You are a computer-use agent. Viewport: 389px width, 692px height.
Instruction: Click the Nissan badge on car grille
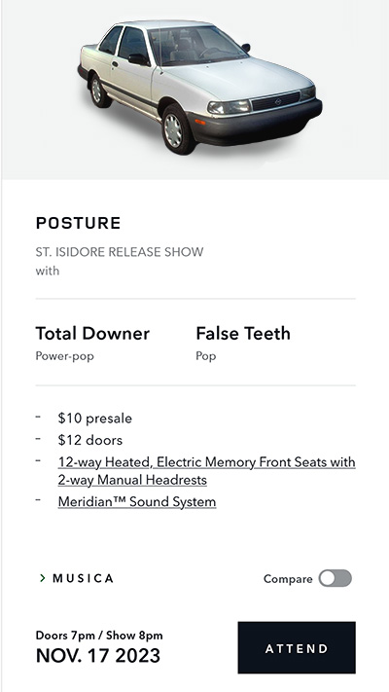(x=278, y=101)
